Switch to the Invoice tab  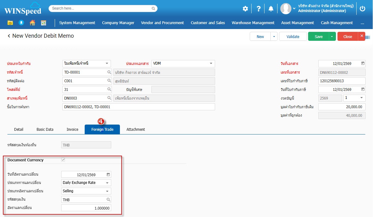tap(72, 129)
